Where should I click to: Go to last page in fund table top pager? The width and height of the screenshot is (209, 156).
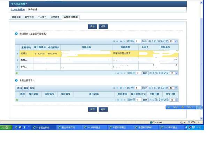124,41
